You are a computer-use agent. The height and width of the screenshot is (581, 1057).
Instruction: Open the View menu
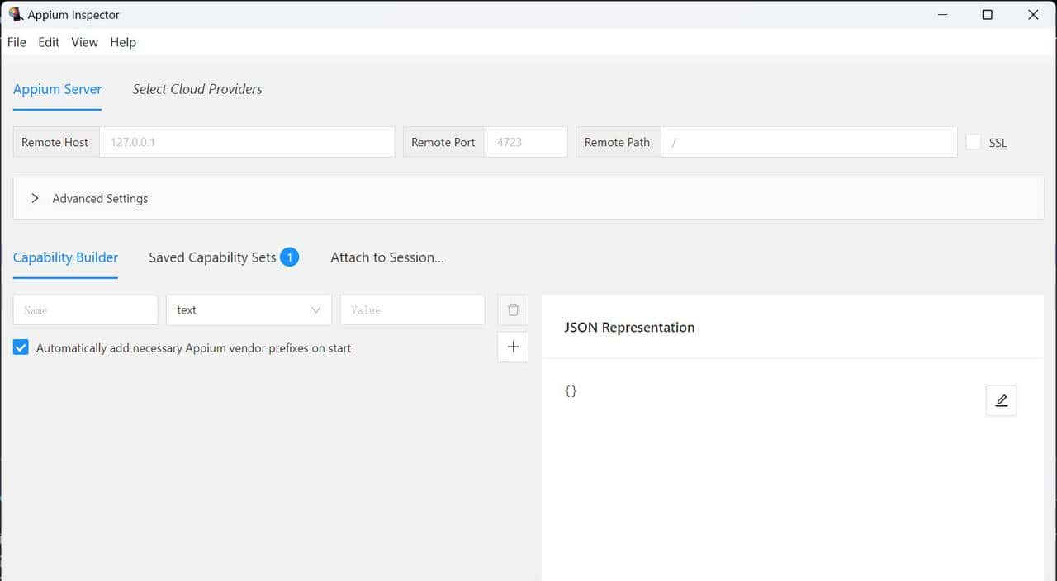[84, 42]
